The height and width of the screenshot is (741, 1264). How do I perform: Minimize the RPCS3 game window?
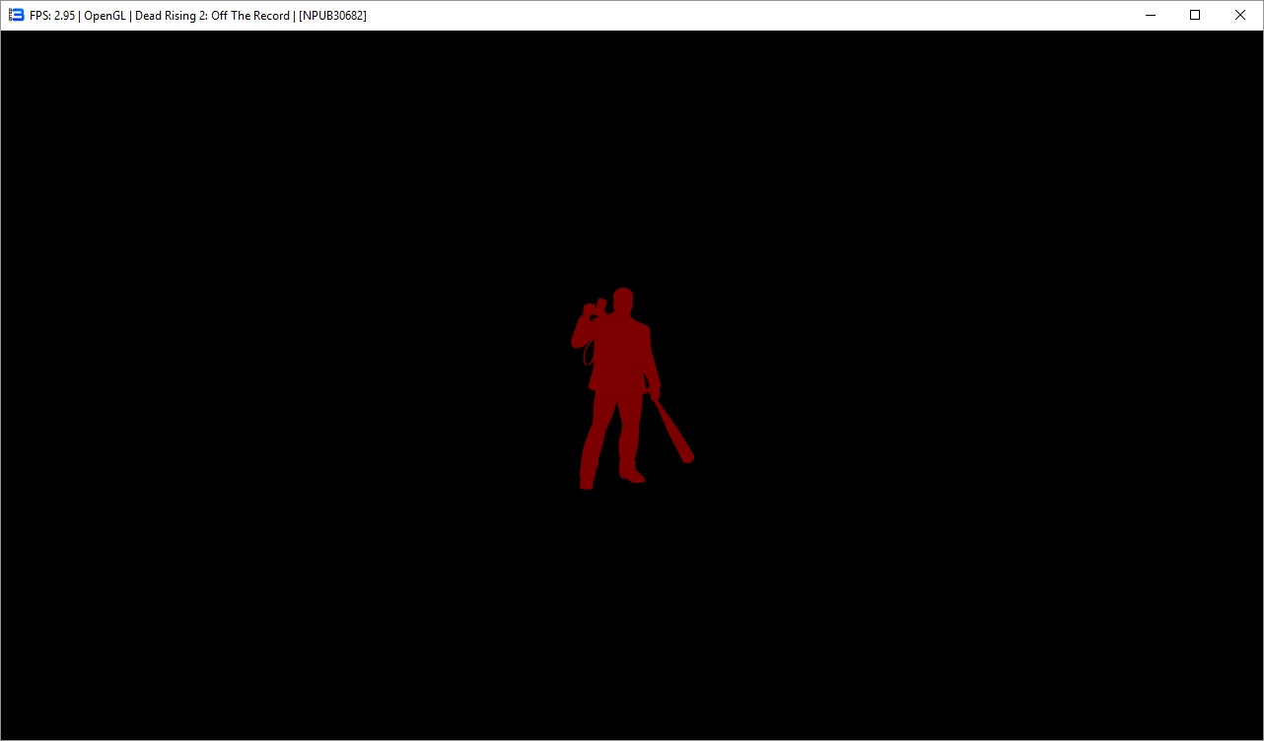1150,15
